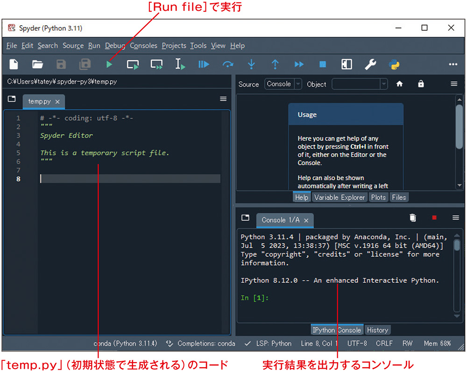This screenshot has height=371, width=467.
Task: Open a file with the folder icon
Action: pos(37,64)
